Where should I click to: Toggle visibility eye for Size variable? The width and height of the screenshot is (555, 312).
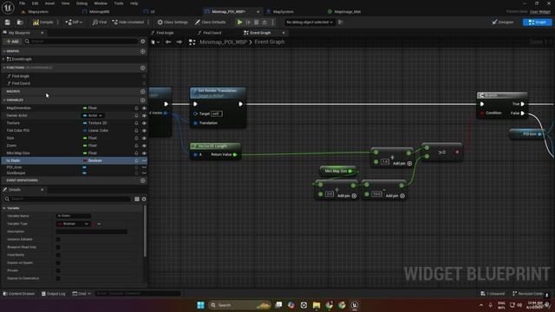(x=144, y=139)
